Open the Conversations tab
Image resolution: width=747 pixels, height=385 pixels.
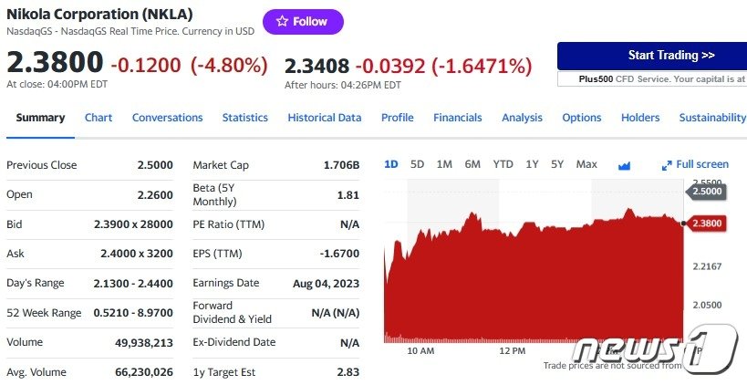click(x=167, y=118)
